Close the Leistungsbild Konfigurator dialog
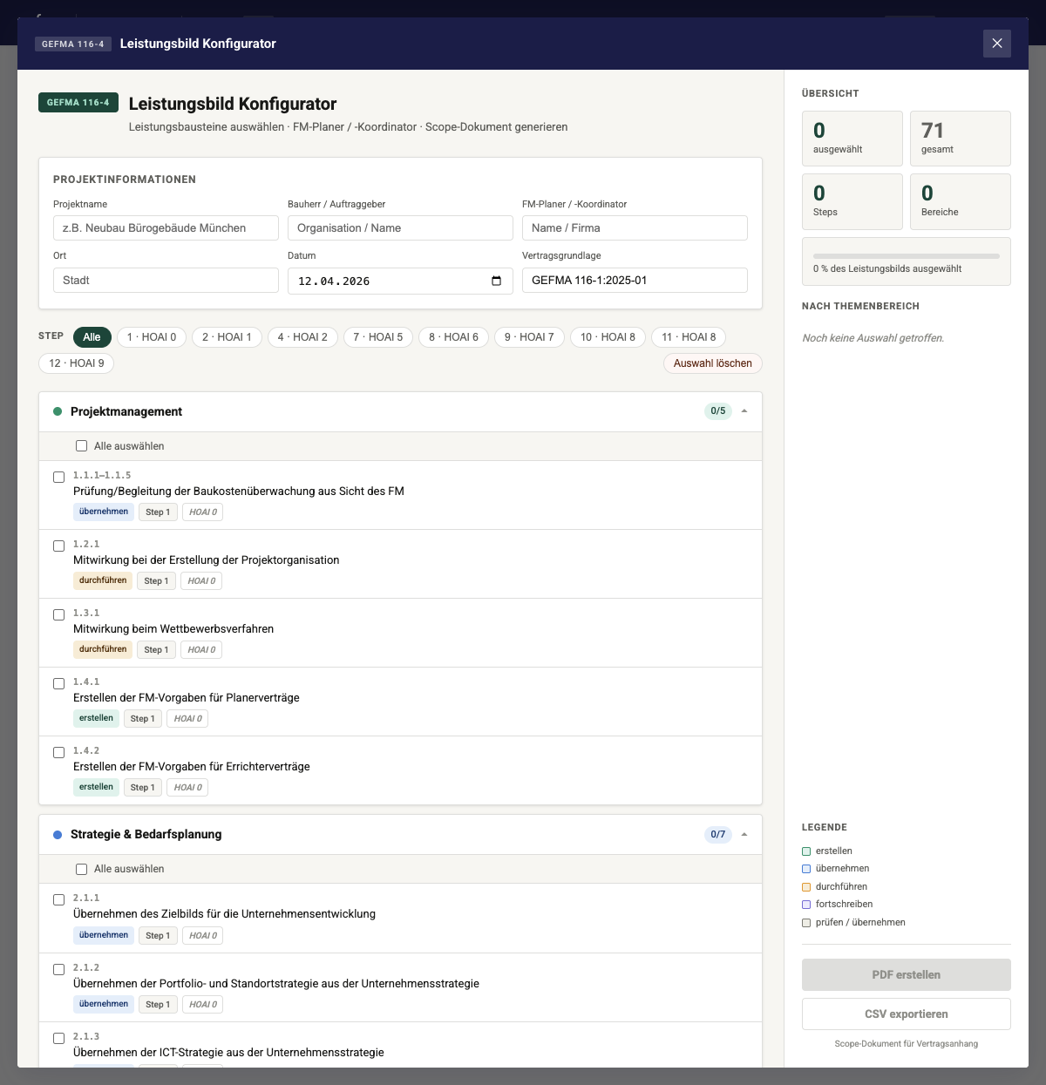The width and height of the screenshot is (1046, 1085). pos(997,44)
